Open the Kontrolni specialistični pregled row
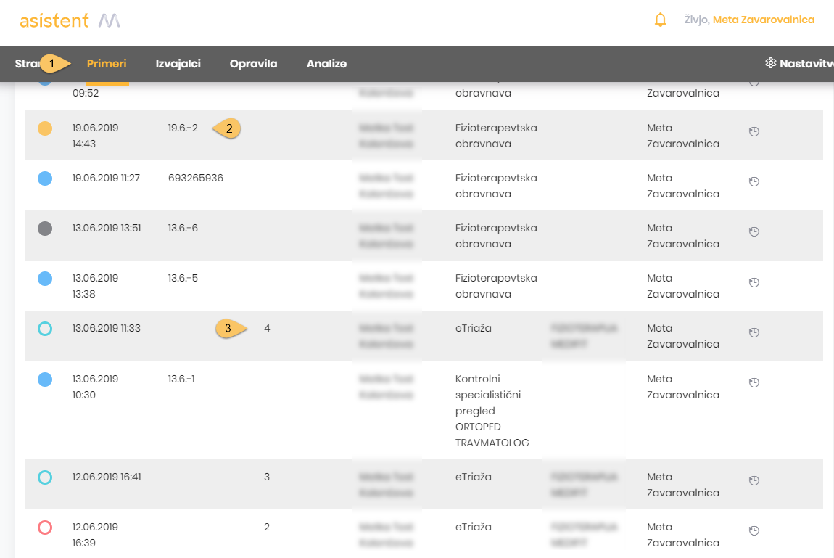 pos(492,410)
